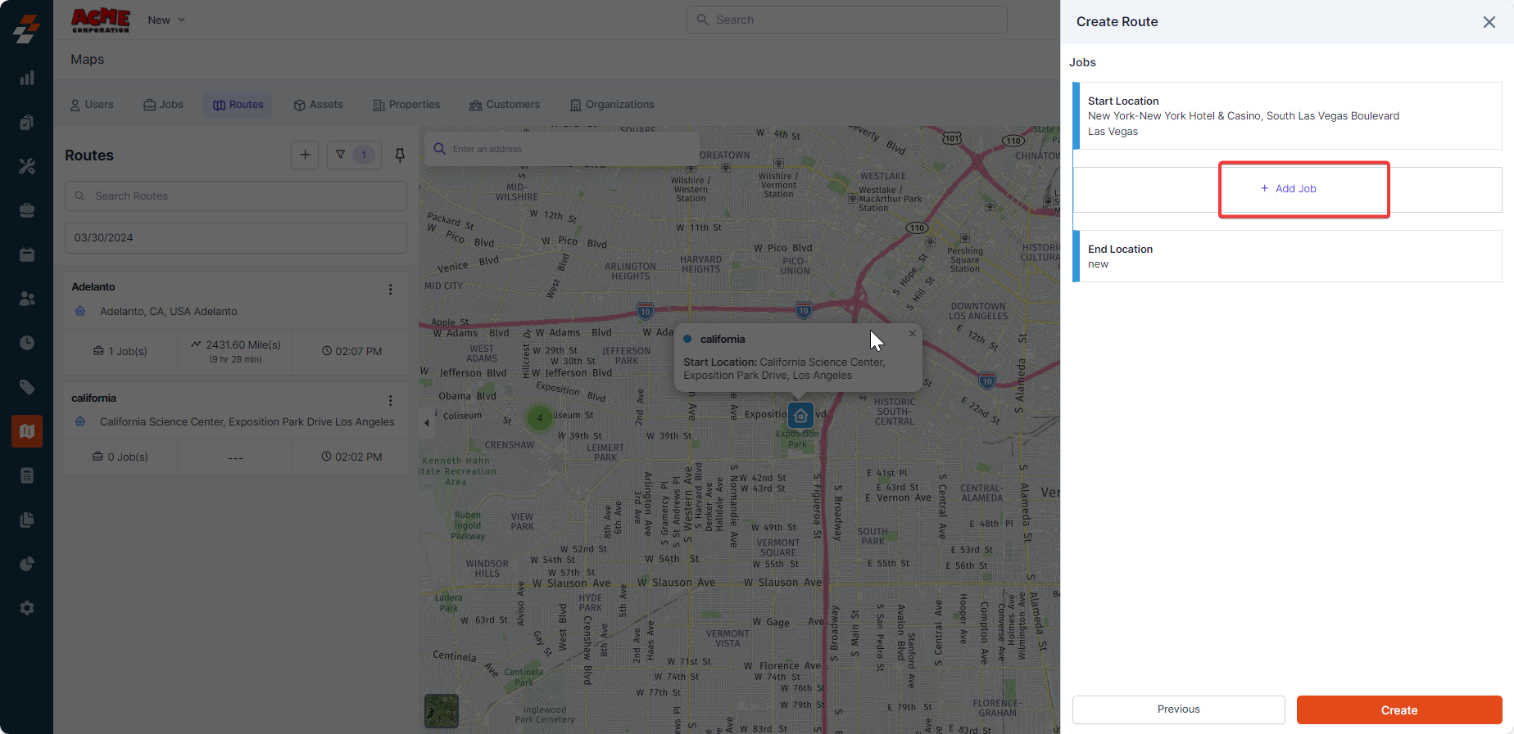The height and width of the screenshot is (734, 1514).
Task: Select the Start Location card
Action: click(x=1288, y=116)
